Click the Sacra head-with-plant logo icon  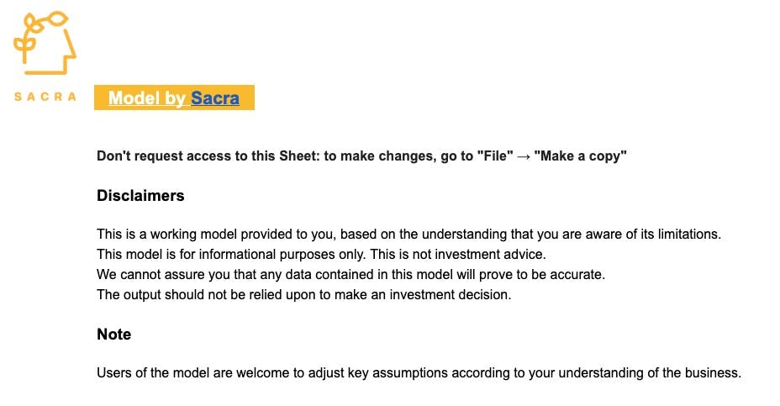(x=45, y=43)
